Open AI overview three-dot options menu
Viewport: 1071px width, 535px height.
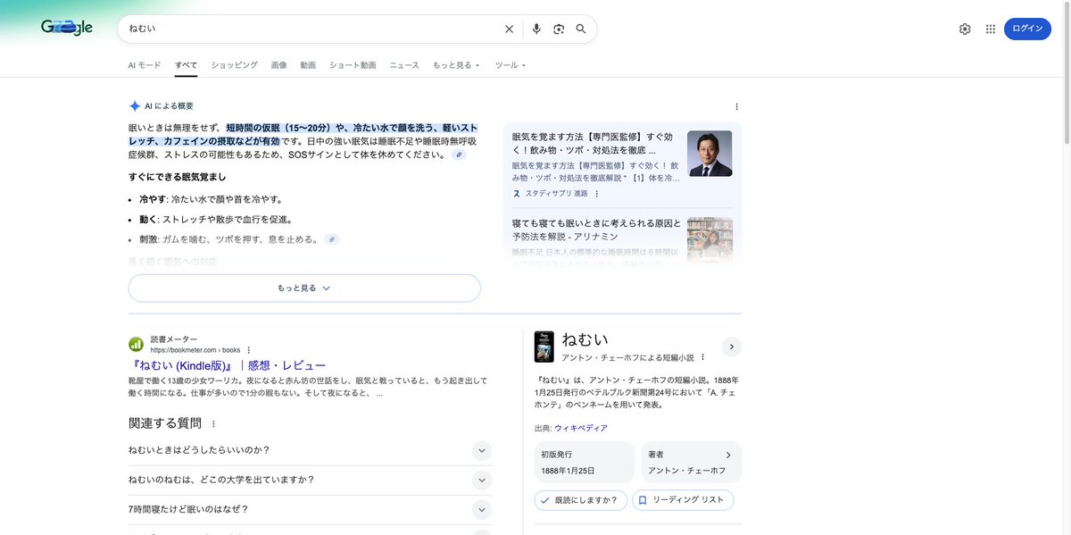point(736,106)
